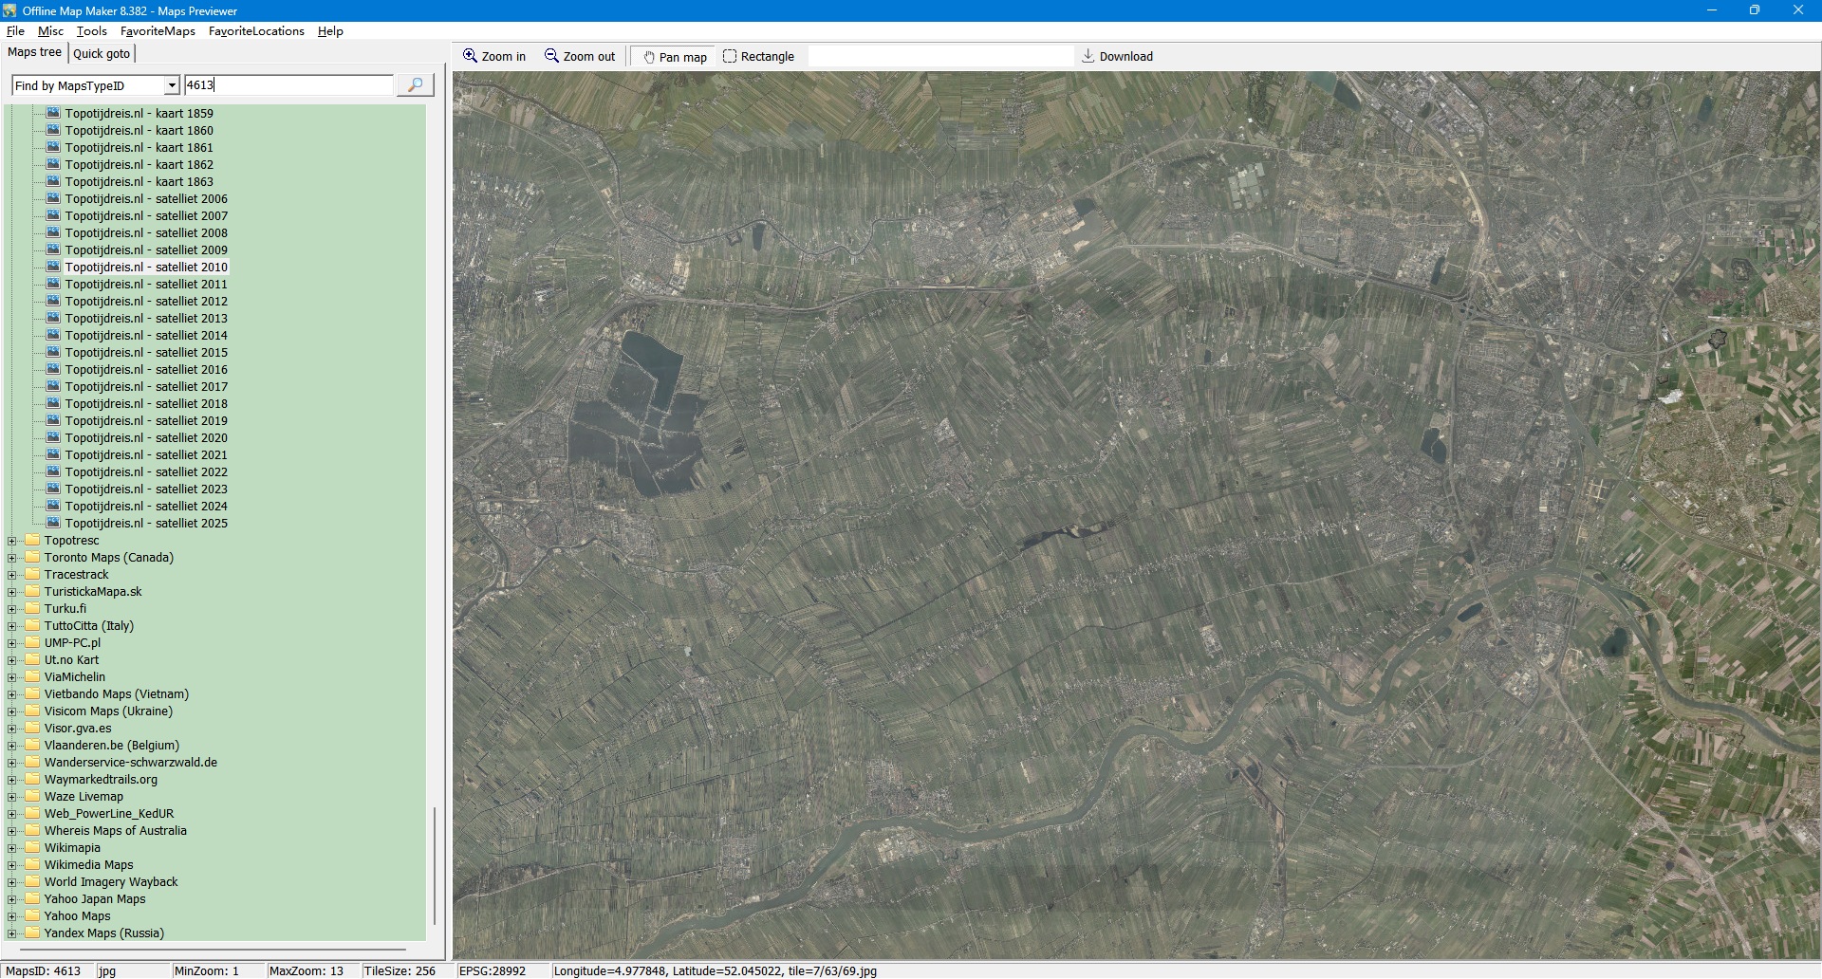Switch to the Quick goto tab
The image size is (1822, 979).
pyautogui.click(x=102, y=53)
